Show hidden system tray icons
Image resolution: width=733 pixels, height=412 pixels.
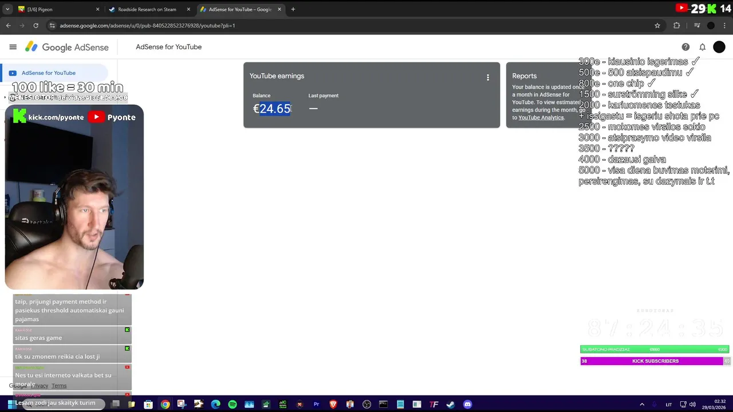pyautogui.click(x=642, y=405)
